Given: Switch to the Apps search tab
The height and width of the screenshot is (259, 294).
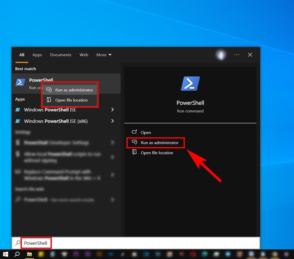Looking at the screenshot, I should pyautogui.click(x=37, y=55).
